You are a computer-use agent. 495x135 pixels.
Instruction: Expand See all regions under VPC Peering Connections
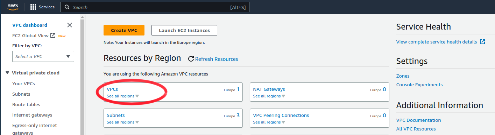tap(269, 122)
